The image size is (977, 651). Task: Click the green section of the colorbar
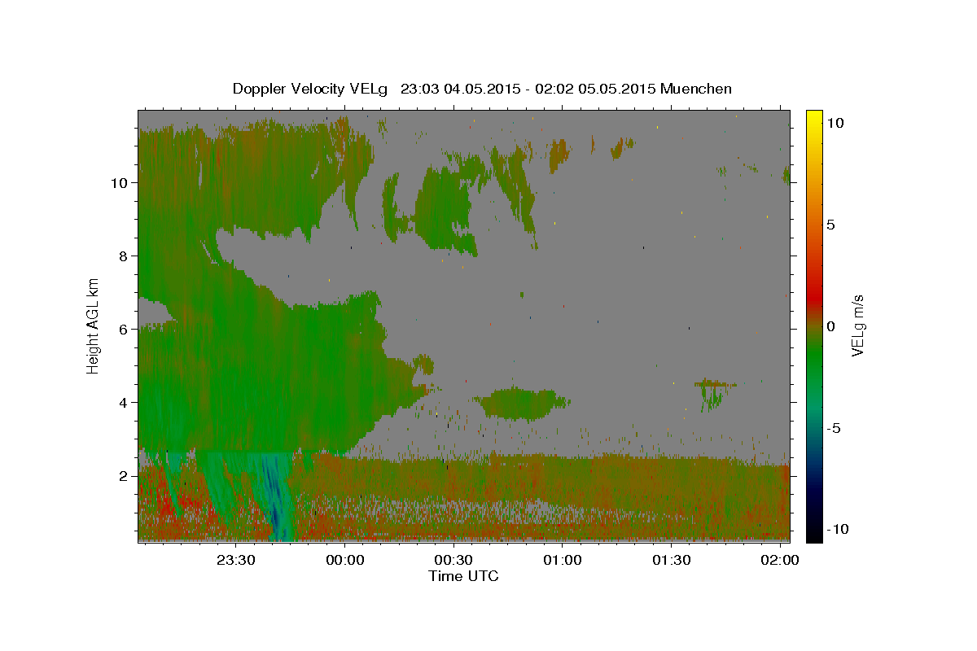point(813,358)
